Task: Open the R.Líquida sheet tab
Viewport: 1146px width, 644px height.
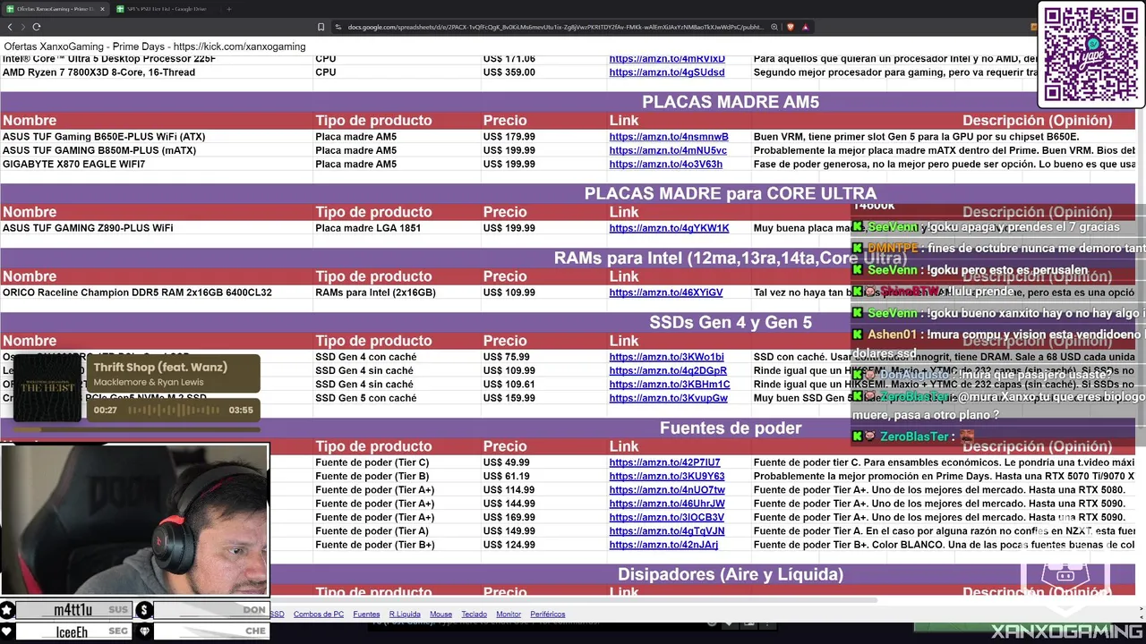Action: click(405, 614)
